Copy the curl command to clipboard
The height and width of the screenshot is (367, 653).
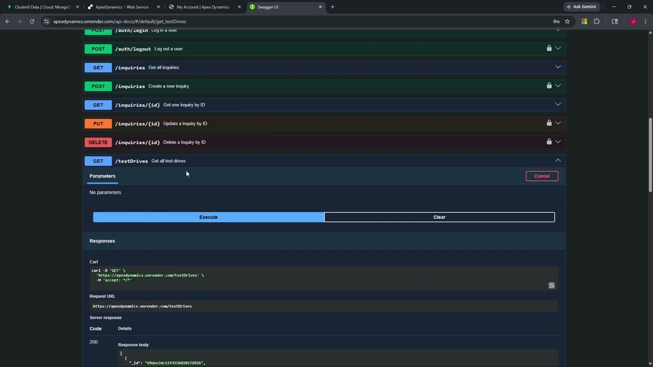point(551,285)
